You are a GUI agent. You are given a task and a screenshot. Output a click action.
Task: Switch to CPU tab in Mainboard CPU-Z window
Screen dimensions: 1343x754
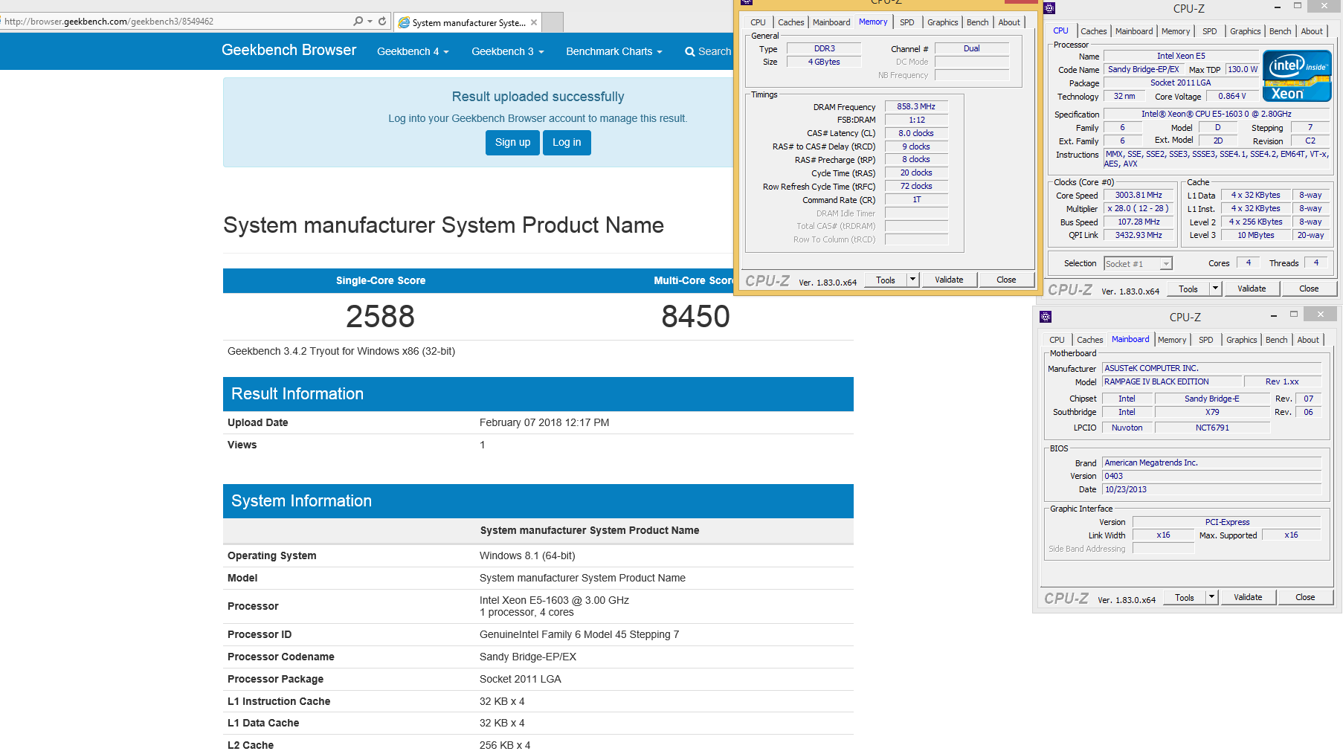coord(1057,340)
